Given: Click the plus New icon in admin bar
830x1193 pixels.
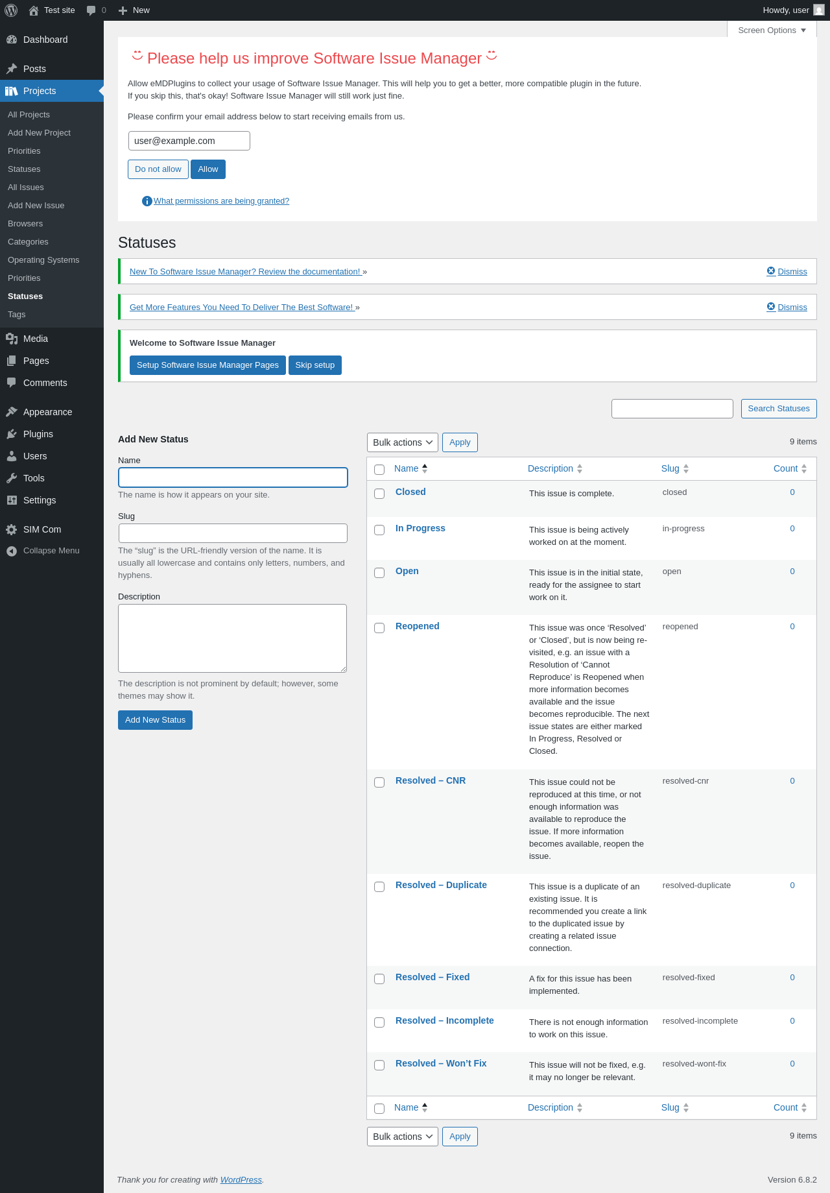Looking at the screenshot, I should coord(123,10).
